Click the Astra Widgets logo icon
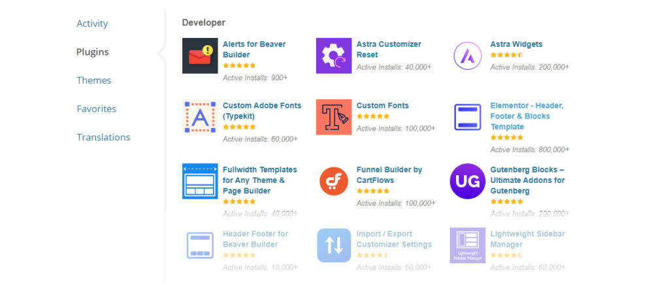 468,56
